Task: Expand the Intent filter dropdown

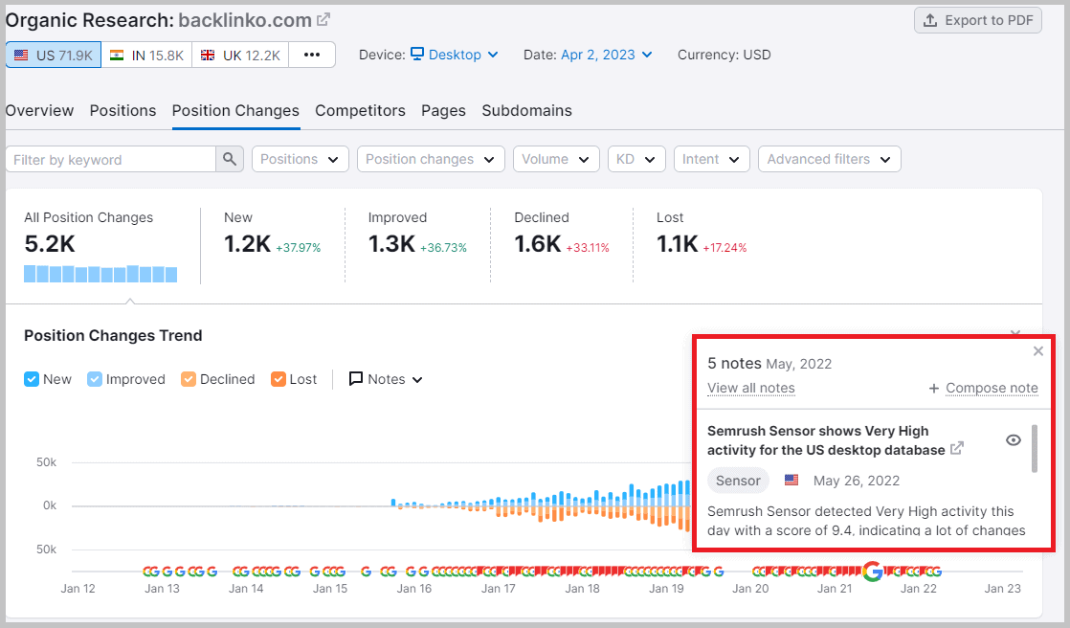Action: coord(712,160)
